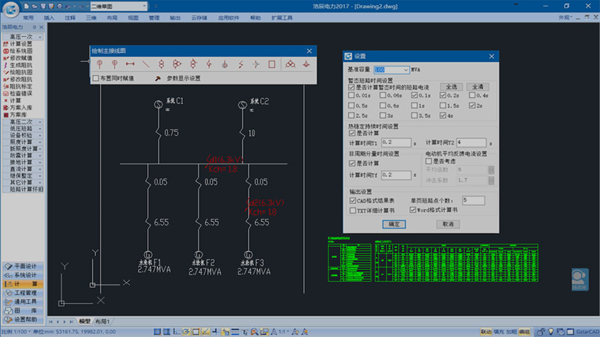Open 方案库 from the left panel

(x=18, y=114)
